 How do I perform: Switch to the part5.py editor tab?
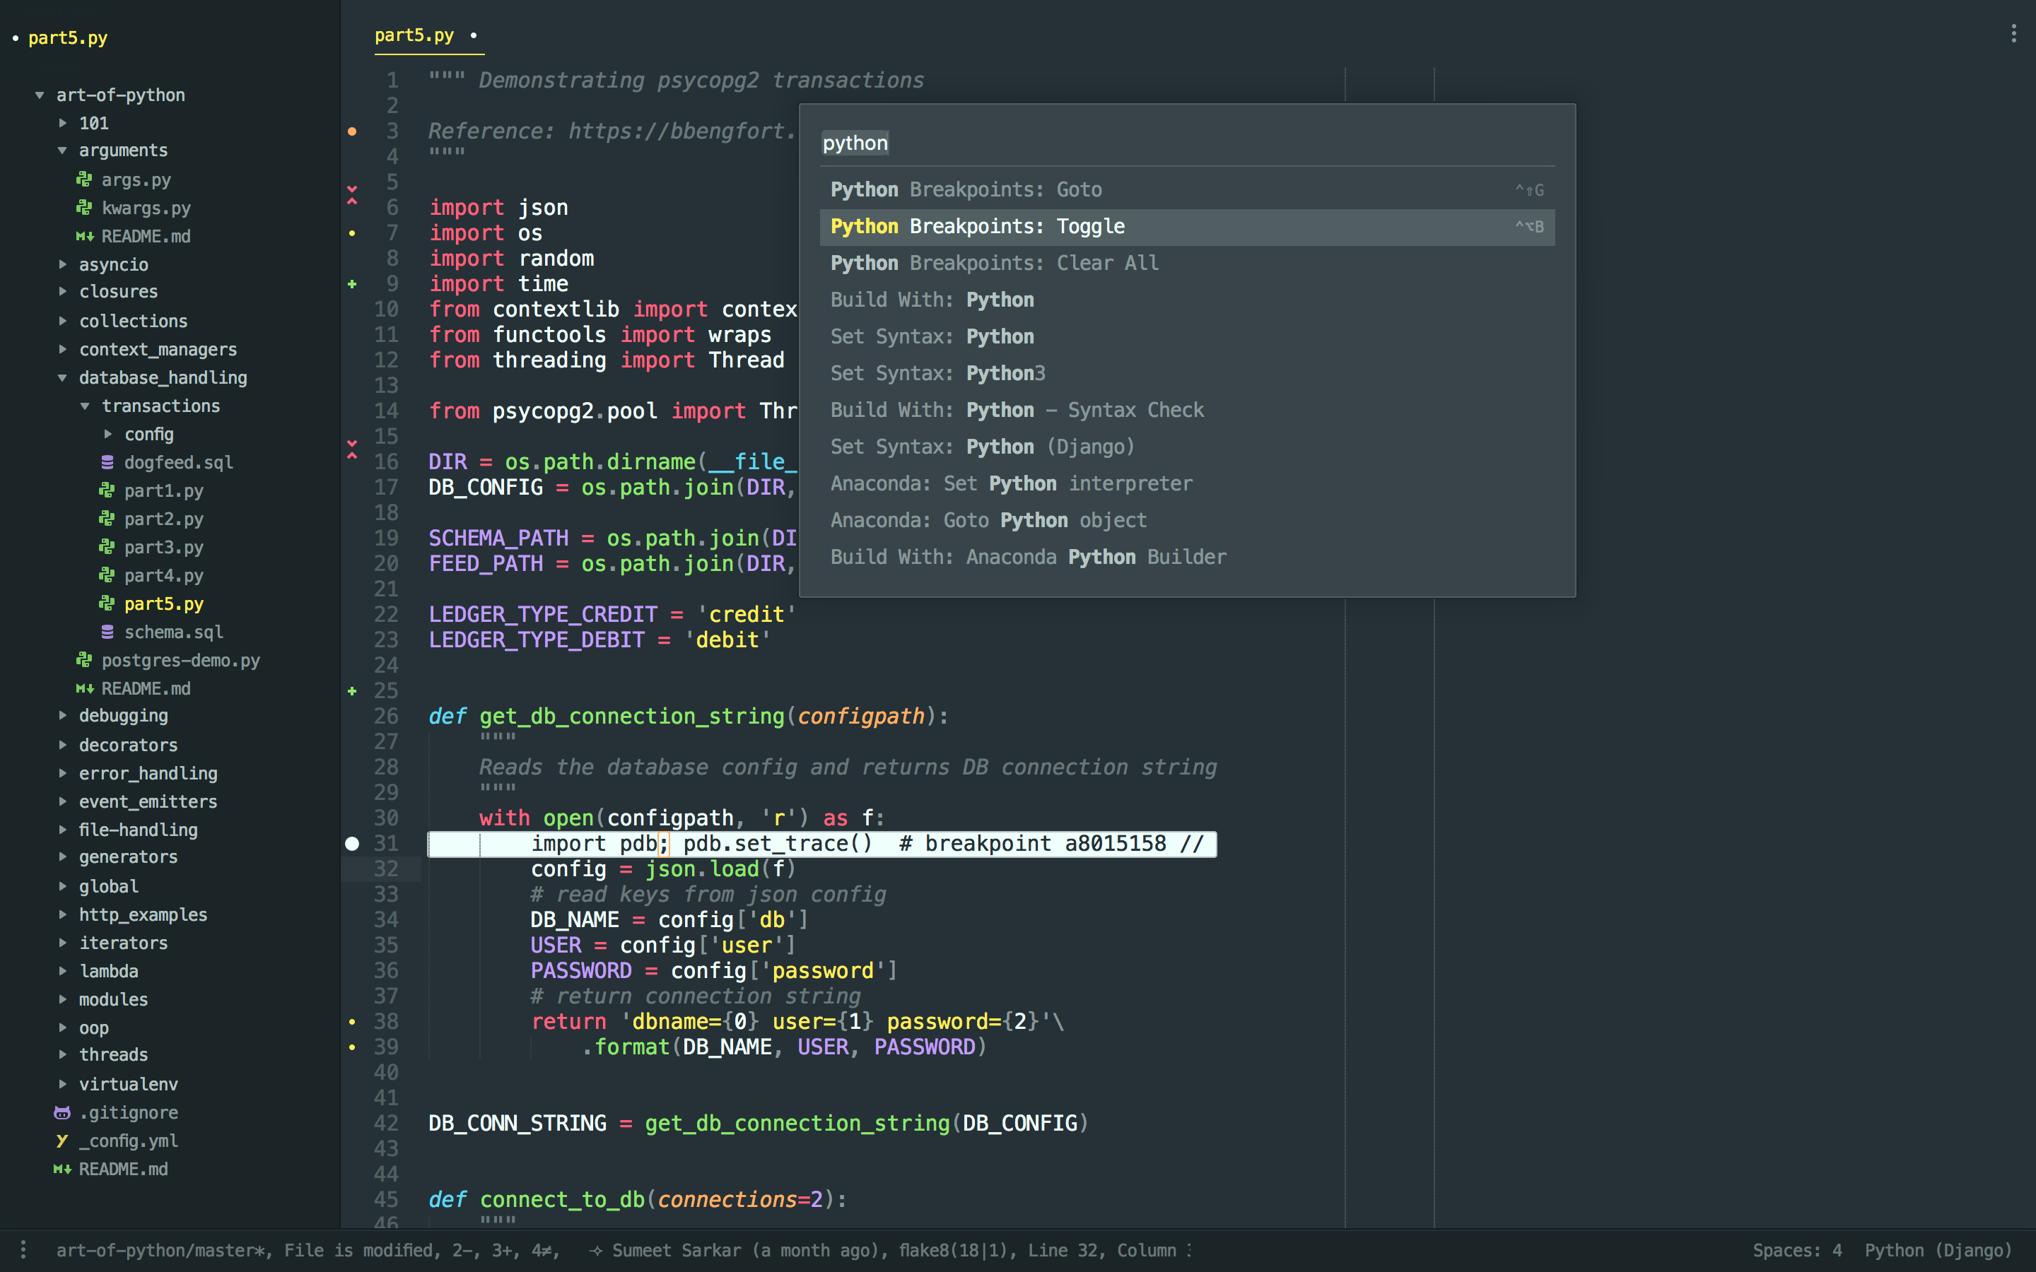414,35
